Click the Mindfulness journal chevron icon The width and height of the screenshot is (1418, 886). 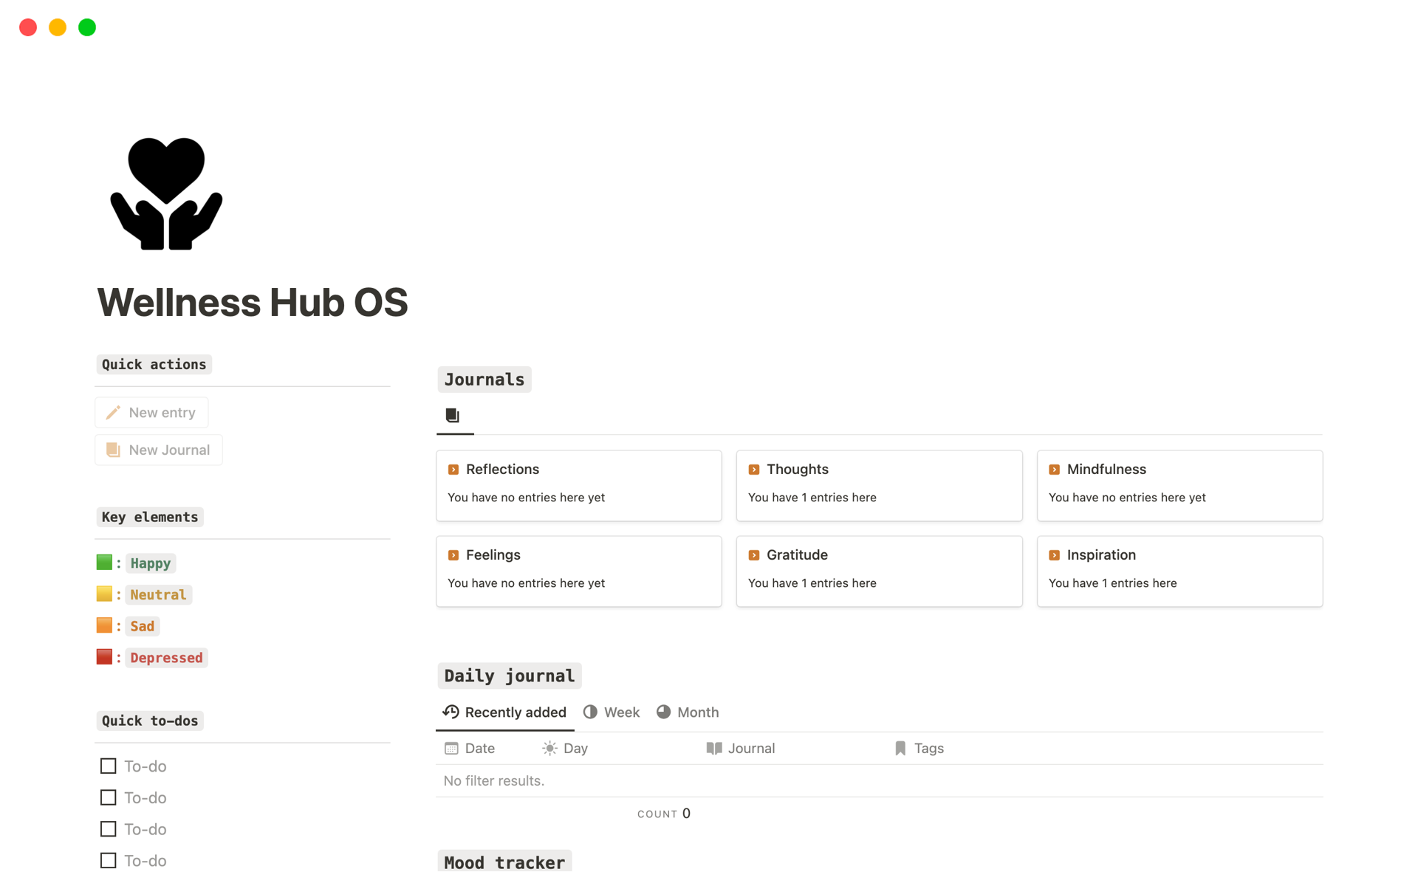(x=1055, y=469)
